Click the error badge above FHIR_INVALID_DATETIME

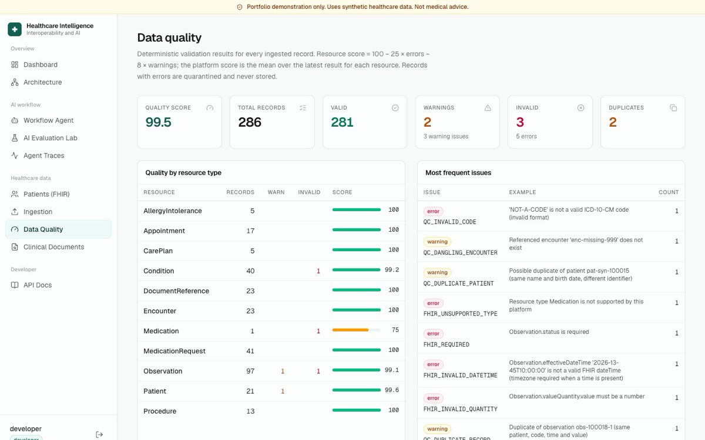tap(434, 364)
